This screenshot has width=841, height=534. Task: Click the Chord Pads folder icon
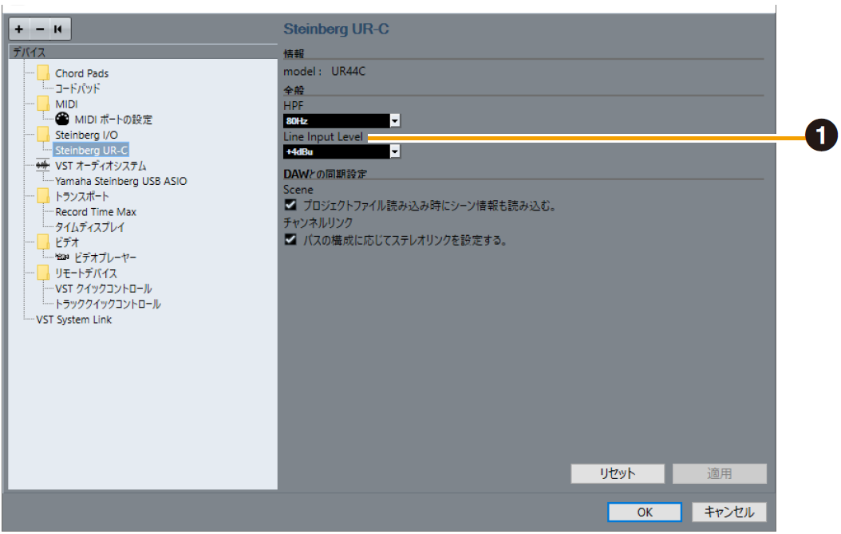tap(44, 73)
